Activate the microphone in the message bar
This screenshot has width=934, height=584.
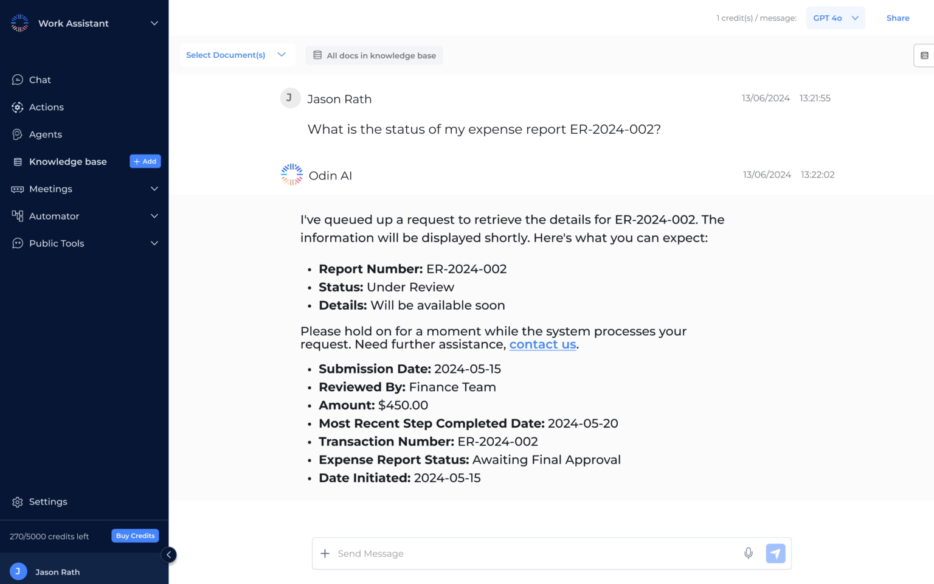tap(749, 554)
